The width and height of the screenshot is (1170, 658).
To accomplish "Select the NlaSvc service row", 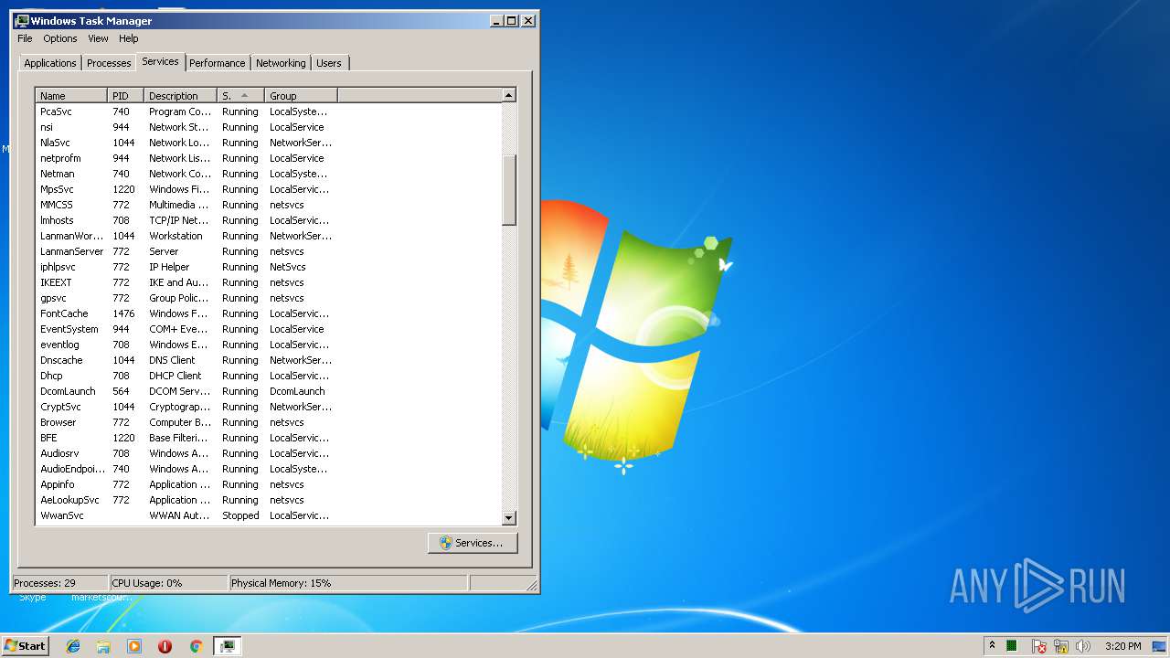I will pyautogui.click(x=269, y=143).
